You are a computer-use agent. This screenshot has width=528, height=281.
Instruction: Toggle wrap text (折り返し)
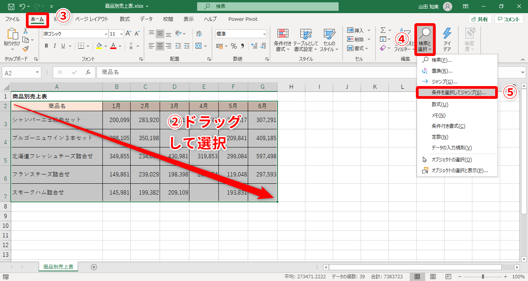click(199, 34)
